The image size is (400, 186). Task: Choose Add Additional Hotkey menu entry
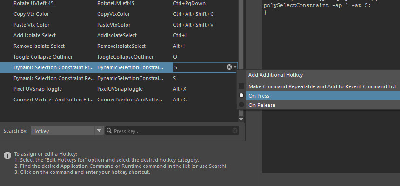pyautogui.click(x=275, y=75)
